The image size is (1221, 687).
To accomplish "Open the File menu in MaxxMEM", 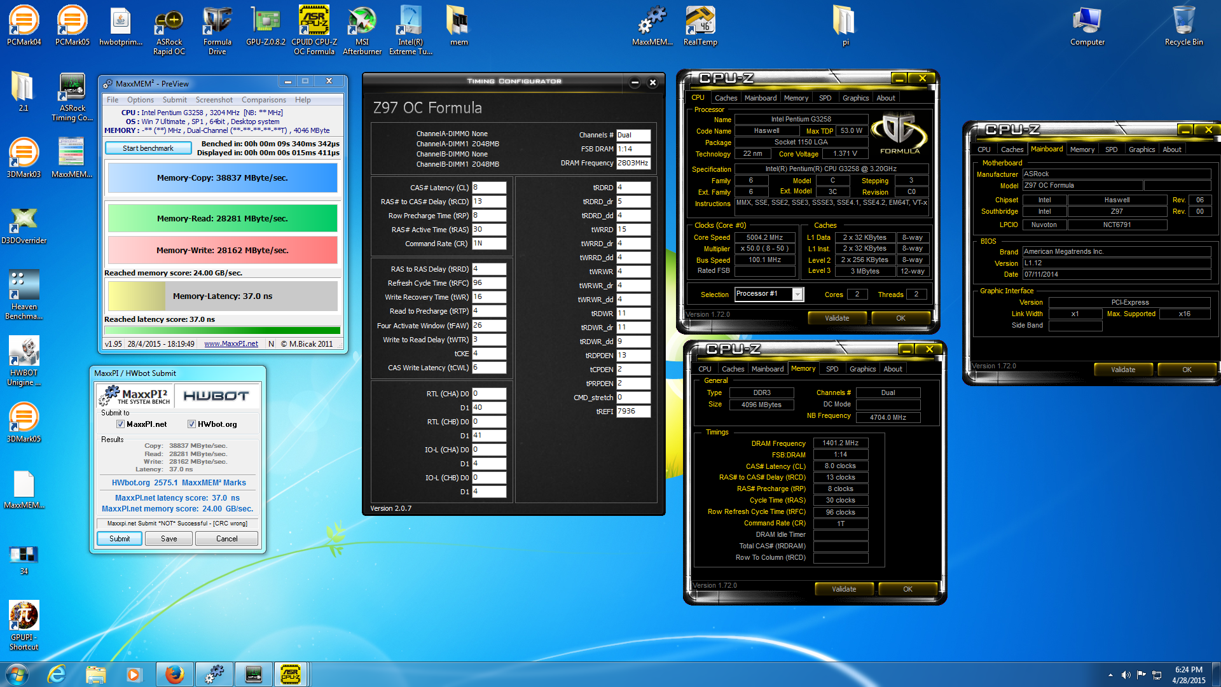I will click(113, 100).
